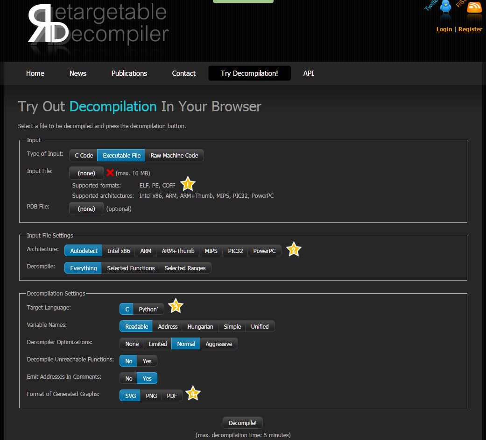Clear input file with red X icon
The height and width of the screenshot is (440, 486).
110,173
